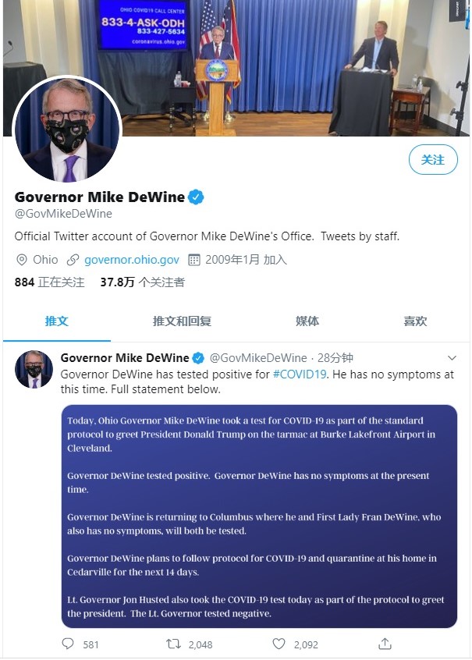Click the reply comment icon under tweet
This screenshot has width=472, height=660.
68,644
